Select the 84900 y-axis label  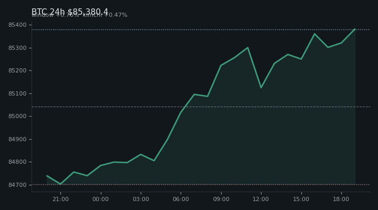[x=17, y=139]
